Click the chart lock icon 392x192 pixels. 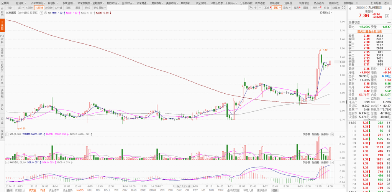coord(251,8)
